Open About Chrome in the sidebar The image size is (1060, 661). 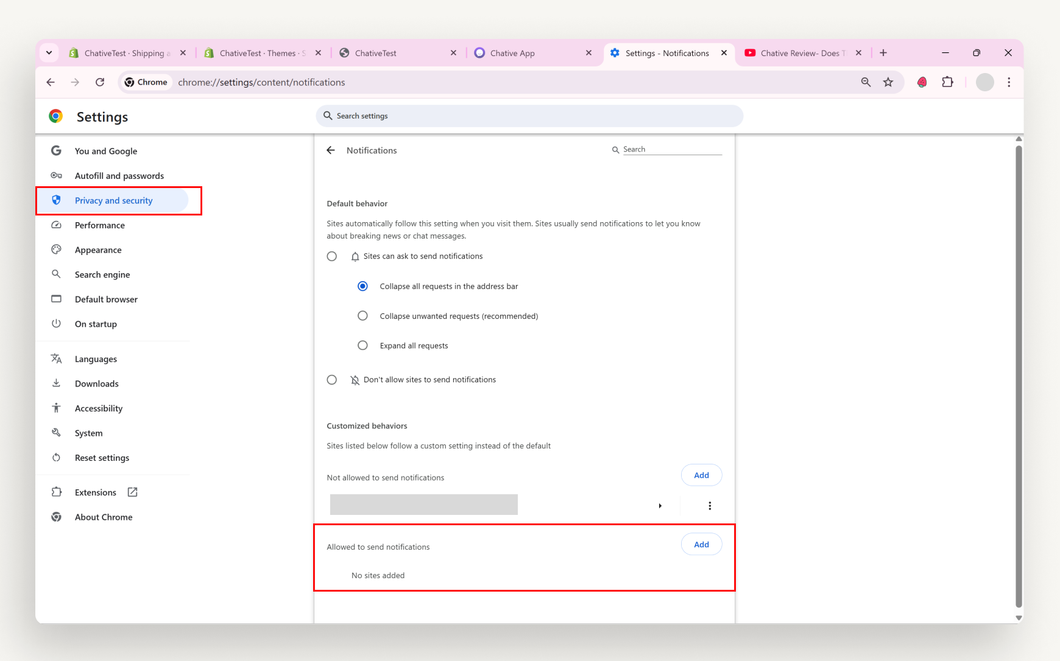coord(103,517)
